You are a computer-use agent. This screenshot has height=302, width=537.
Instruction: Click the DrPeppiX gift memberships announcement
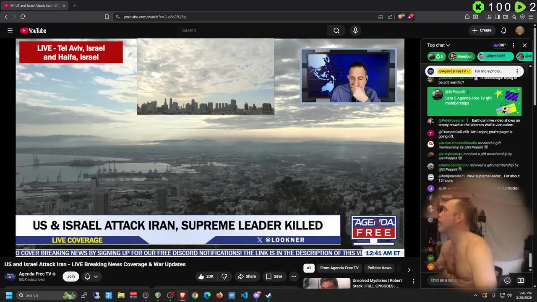click(x=474, y=102)
